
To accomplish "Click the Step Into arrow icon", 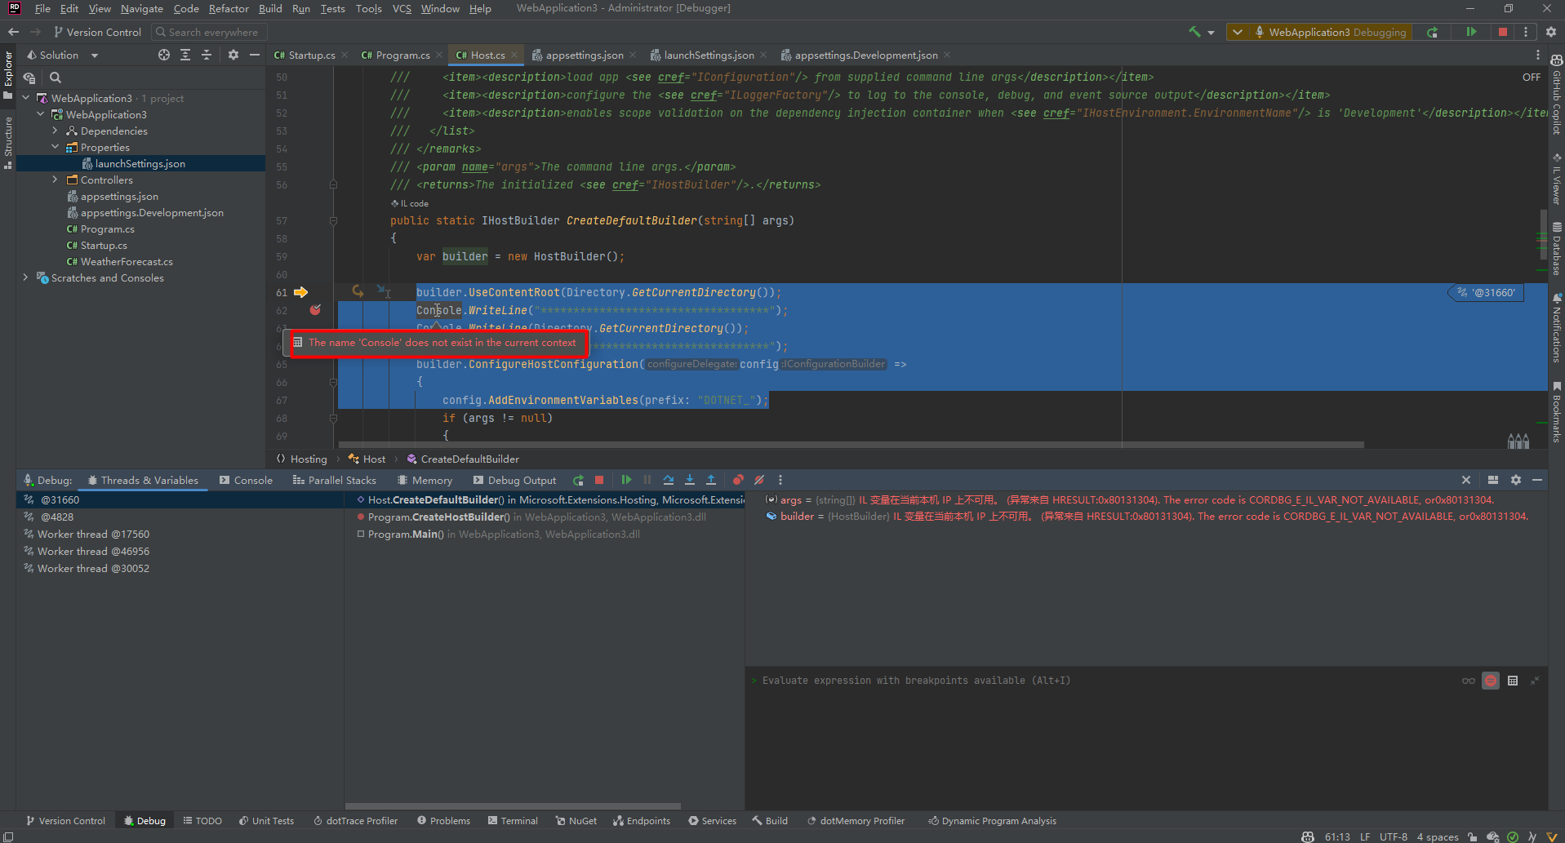I will coord(690,480).
